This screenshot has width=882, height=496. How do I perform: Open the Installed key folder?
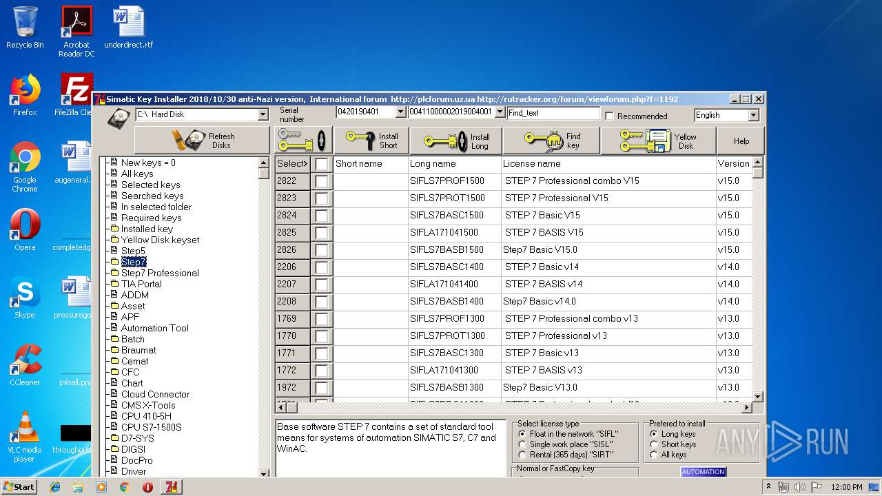click(147, 229)
